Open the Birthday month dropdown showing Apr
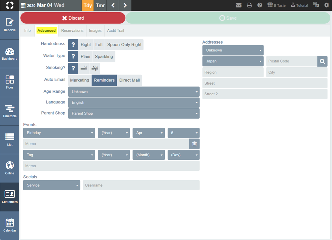 pyautogui.click(x=149, y=133)
